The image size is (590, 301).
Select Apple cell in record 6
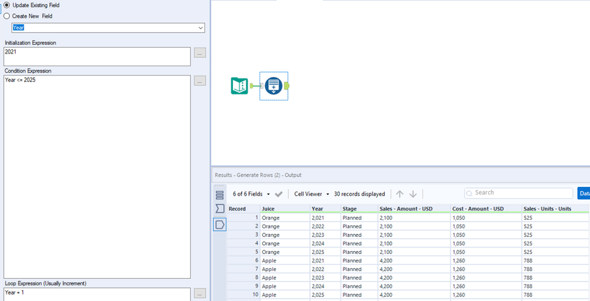285,260
